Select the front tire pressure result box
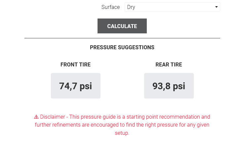Viewport: 243px width, 154px height. click(76, 86)
